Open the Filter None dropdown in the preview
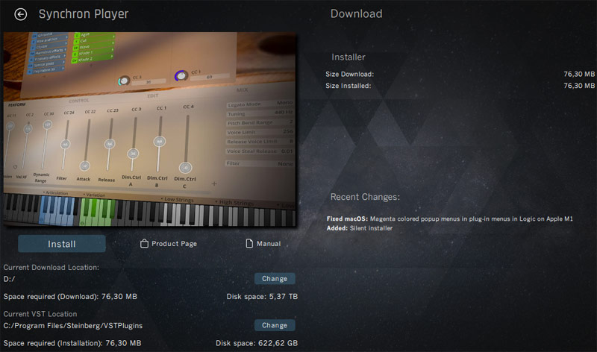This screenshot has width=597, height=352. click(260, 163)
